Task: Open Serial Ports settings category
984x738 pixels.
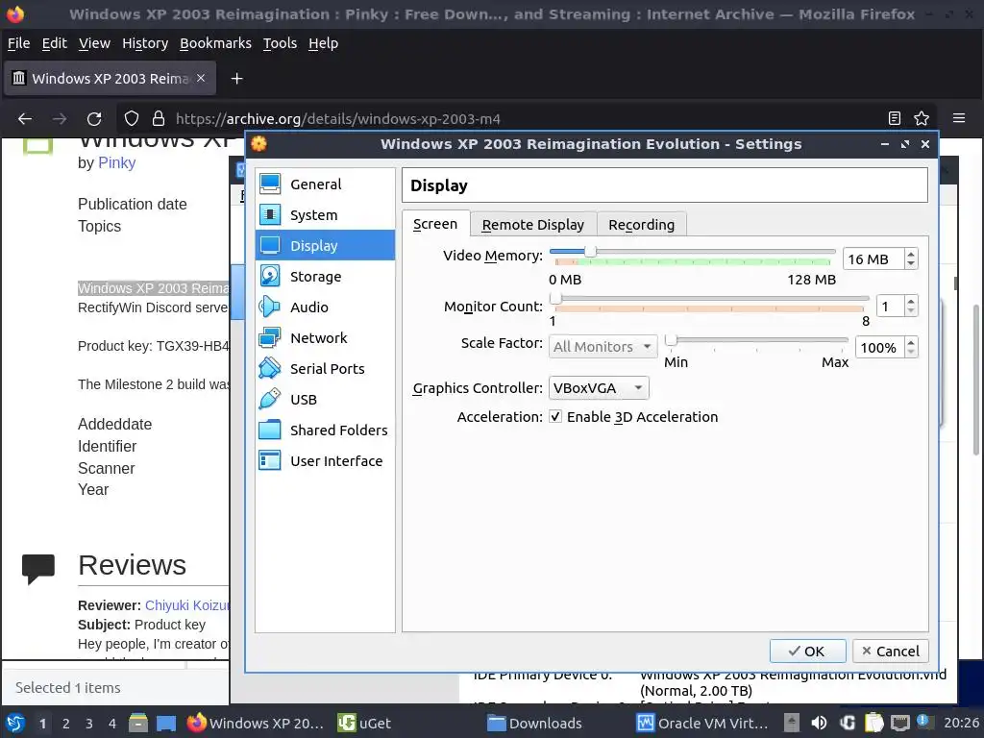Action: (325, 368)
